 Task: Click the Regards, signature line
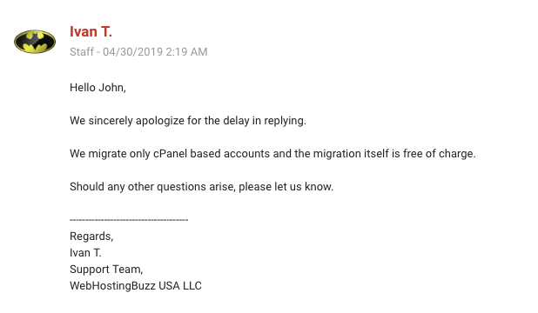tap(91, 236)
